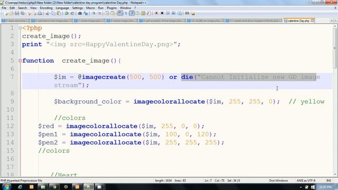Collapse the fold marker at line 1
The image size is (338, 190).
tap(20, 28)
